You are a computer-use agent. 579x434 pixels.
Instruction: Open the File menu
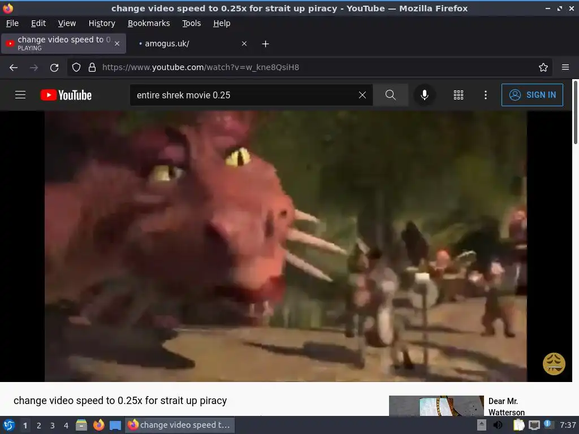coord(12,23)
